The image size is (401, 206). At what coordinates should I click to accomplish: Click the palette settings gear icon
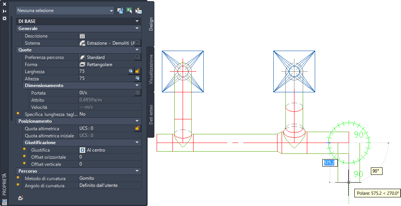pyautogui.click(x=5, y=18)
